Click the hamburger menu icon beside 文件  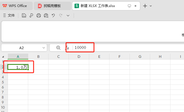click(5, 15)
